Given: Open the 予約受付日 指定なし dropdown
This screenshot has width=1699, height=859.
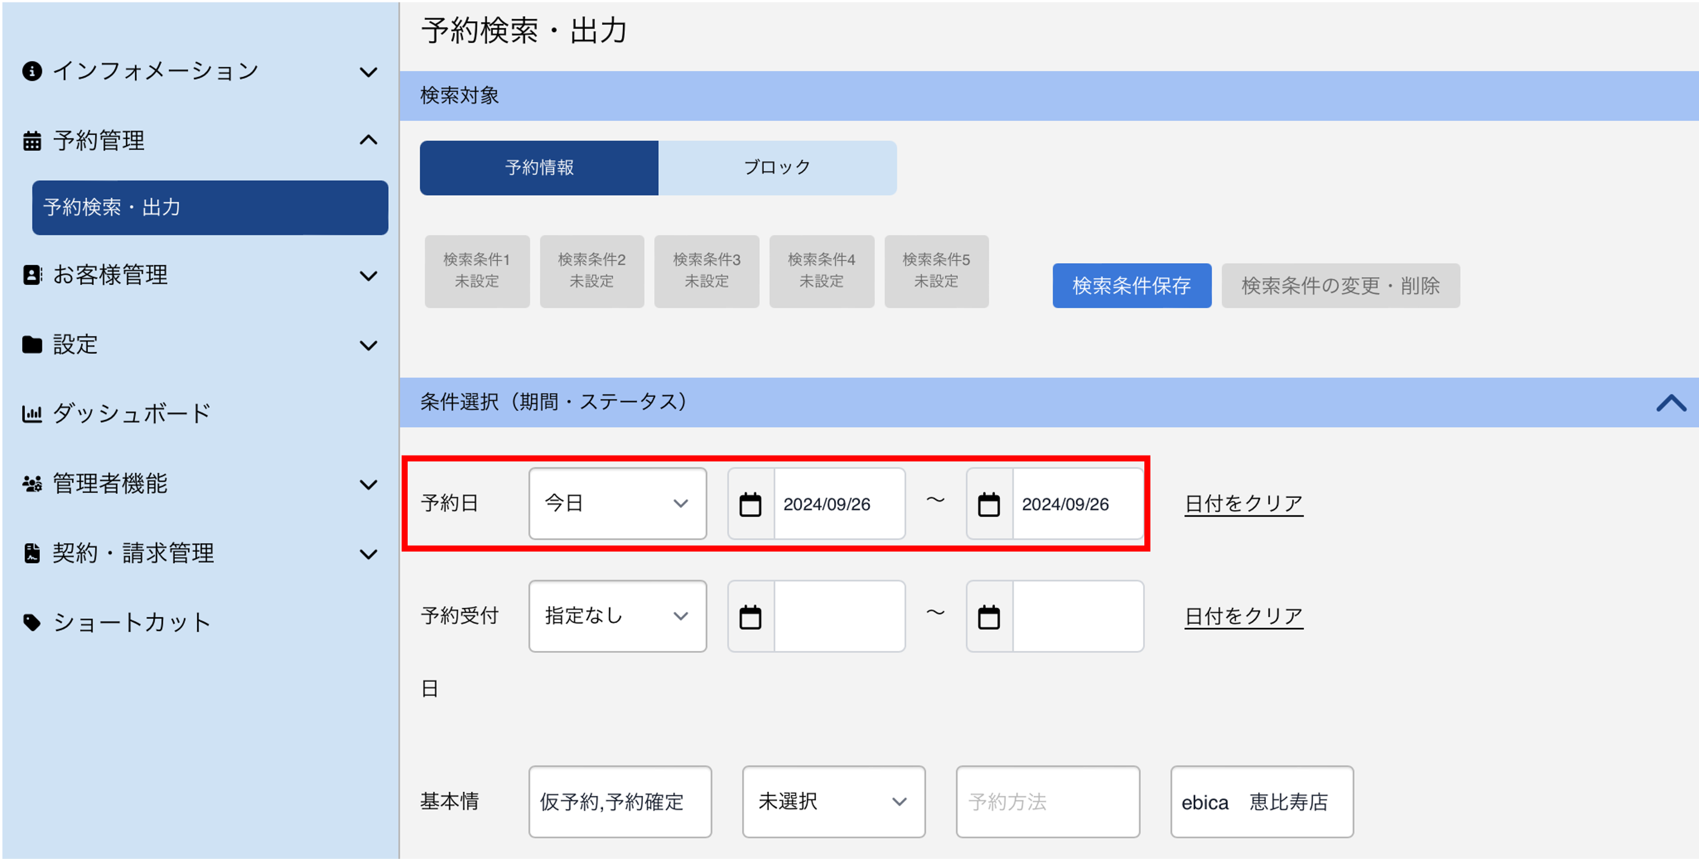Looking at the screenshot, I should pos(618,616).
